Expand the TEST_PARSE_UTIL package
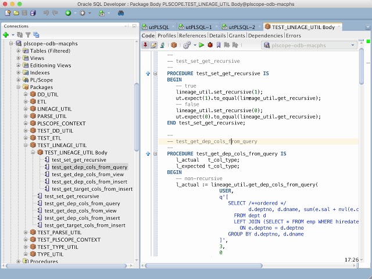The height and width of the screenshot is (279, 372). point(26,233)
